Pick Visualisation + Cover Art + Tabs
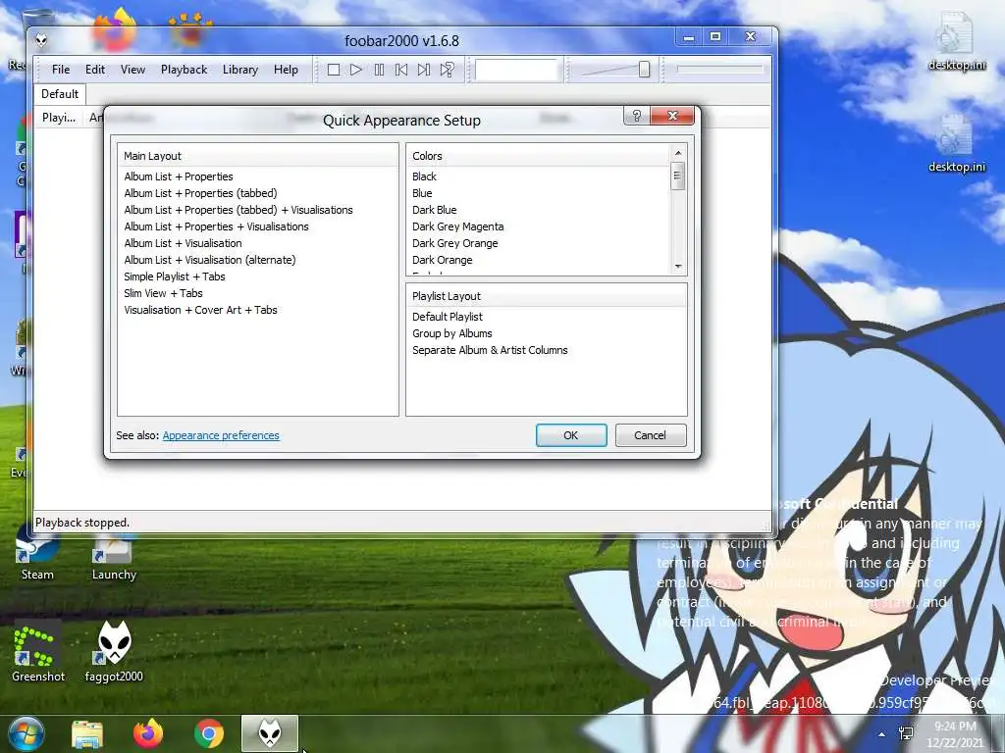 pos(200,310)
